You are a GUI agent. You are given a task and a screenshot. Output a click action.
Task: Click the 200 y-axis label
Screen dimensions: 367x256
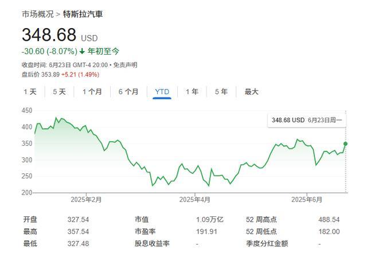click(x=27, y=192)
